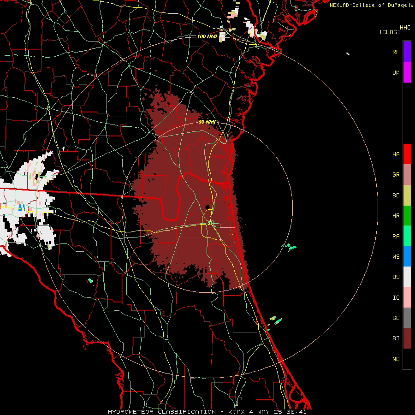415x415 pixels.
Task: Click the 100 NMI range ring label
Action: [x=207, y=36]
